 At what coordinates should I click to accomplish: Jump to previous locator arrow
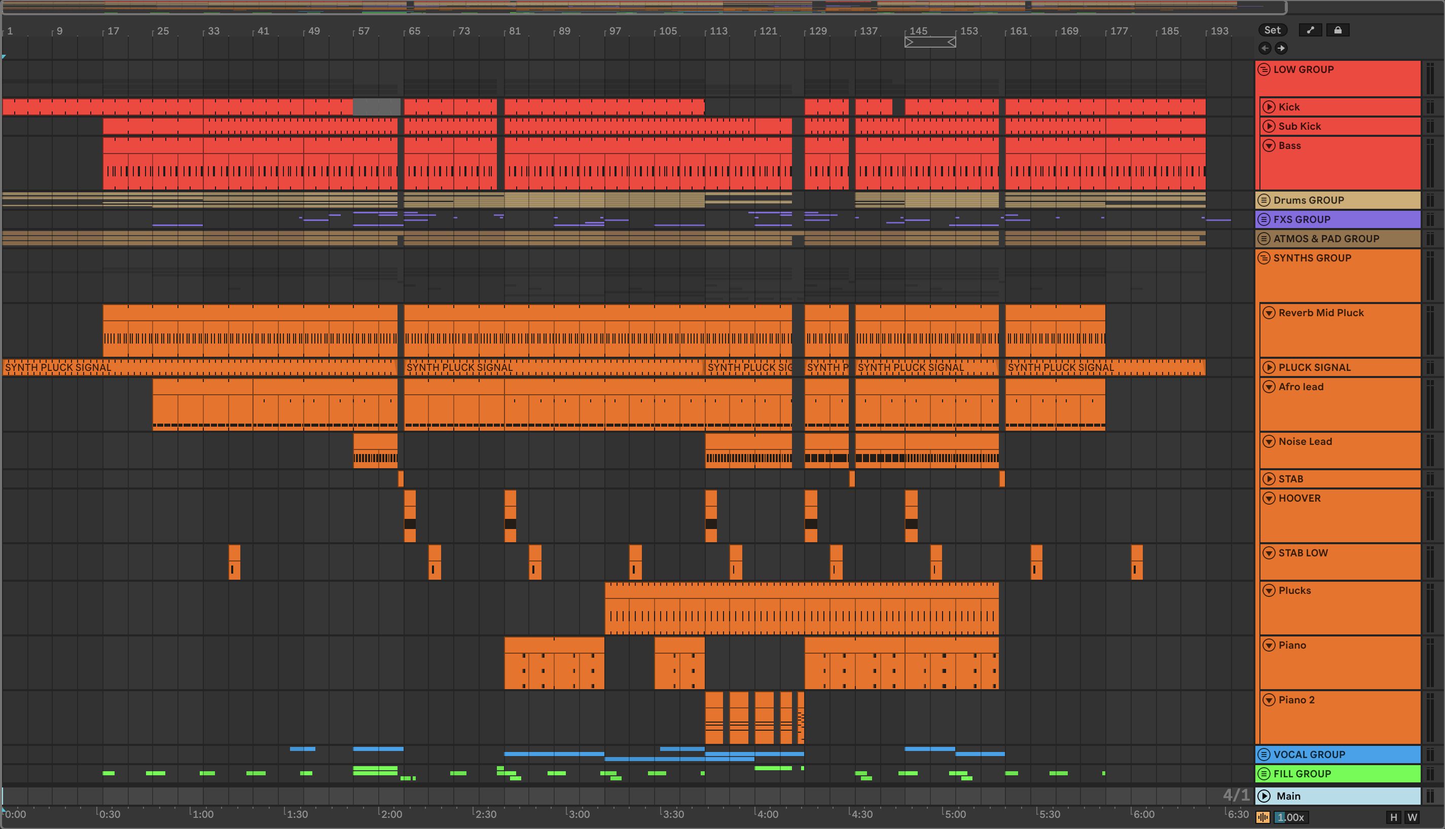pyautogui.click(x=1265, y=49)
